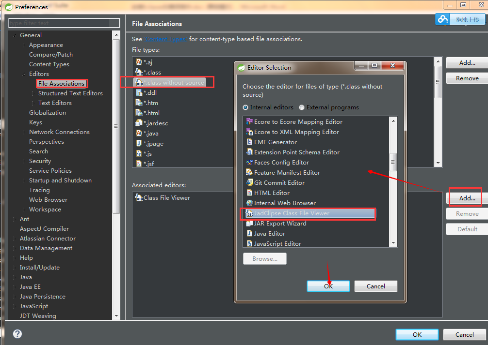This screenshot has height=345, width=488.
Task: Click Ecore to Ecore Mapping Editor icon
Action: pyautogui.click(x=250, y=121)
